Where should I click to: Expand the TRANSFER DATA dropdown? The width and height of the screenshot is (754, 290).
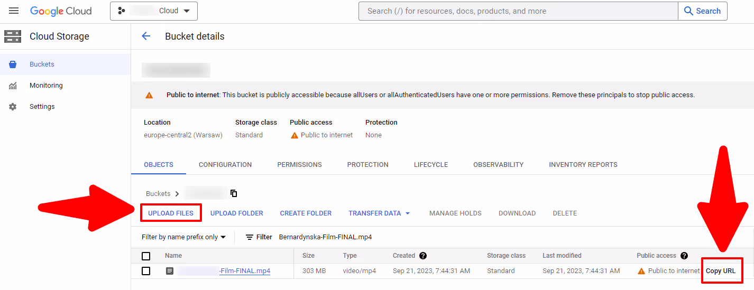(379, 213)
